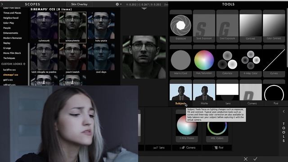Image resolution: width=288 pixels, height=162 pixels.
Task: Select the siremaps' ccs custom looks
Action: [x=10, y=75]
